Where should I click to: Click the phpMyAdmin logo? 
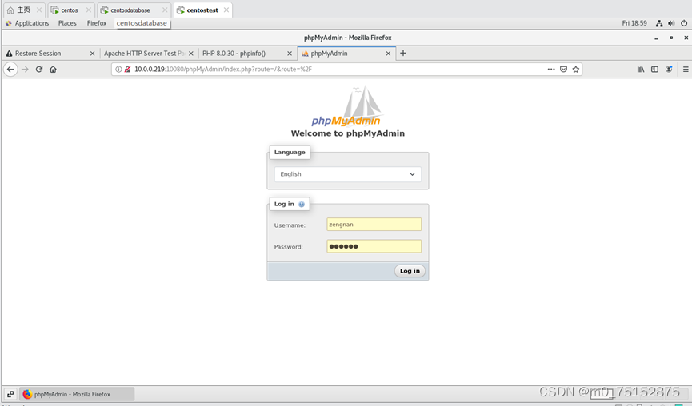[347, 106]
